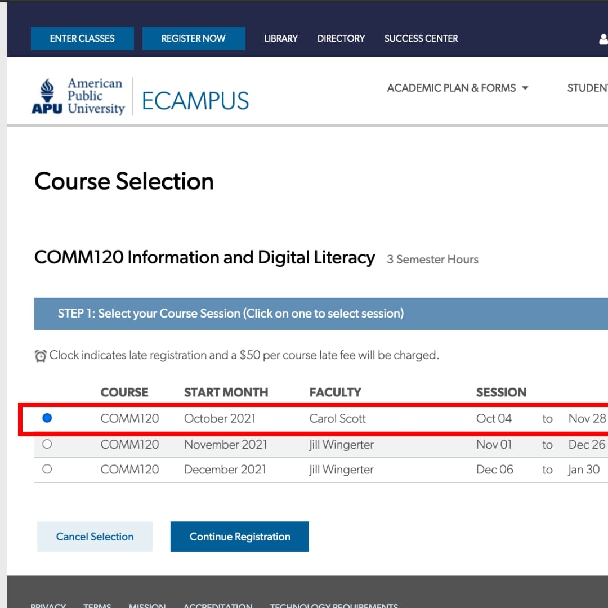Select the October 2021 Carol Scott session
608x608 pixels.
(x=47, y=418)
